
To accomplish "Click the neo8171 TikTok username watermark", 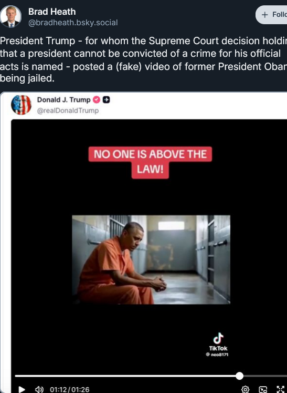I will point(217,355).
